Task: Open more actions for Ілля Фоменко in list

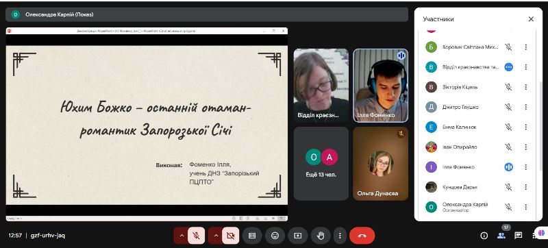Action: 525,167
